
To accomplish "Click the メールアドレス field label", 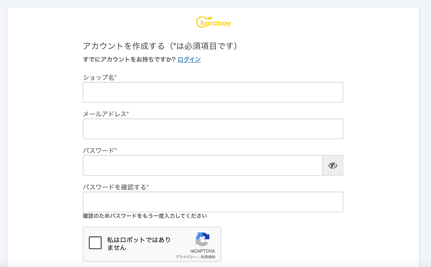I will click(x=105, y=114).
